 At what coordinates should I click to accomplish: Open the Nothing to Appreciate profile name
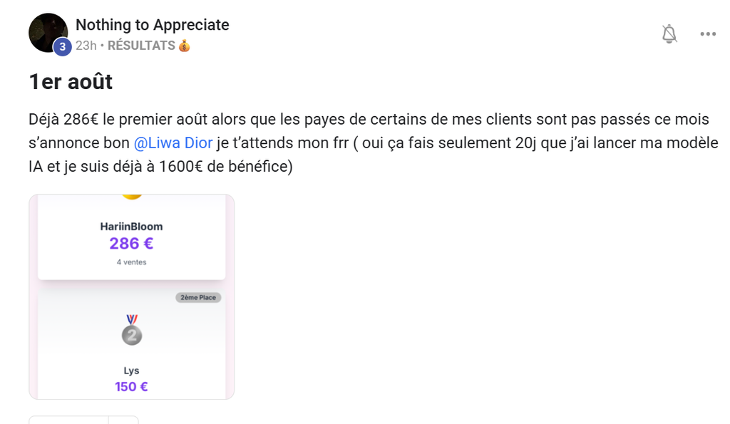click(x=153, y=25)
